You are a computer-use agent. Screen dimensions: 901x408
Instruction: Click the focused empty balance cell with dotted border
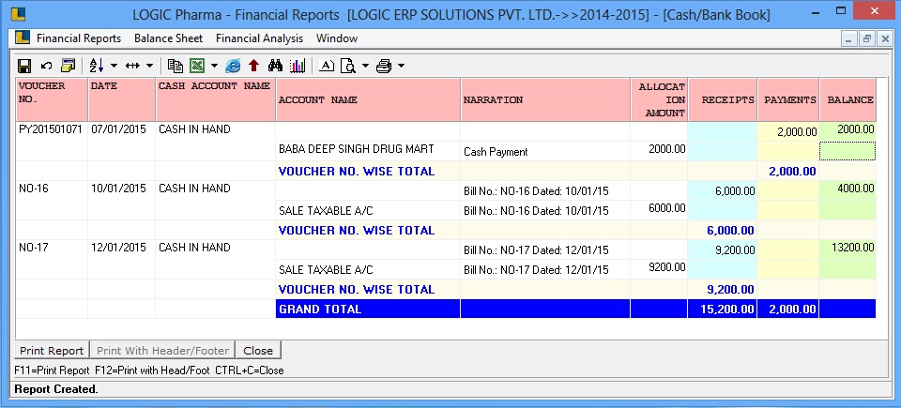click(x=848, y=151)
